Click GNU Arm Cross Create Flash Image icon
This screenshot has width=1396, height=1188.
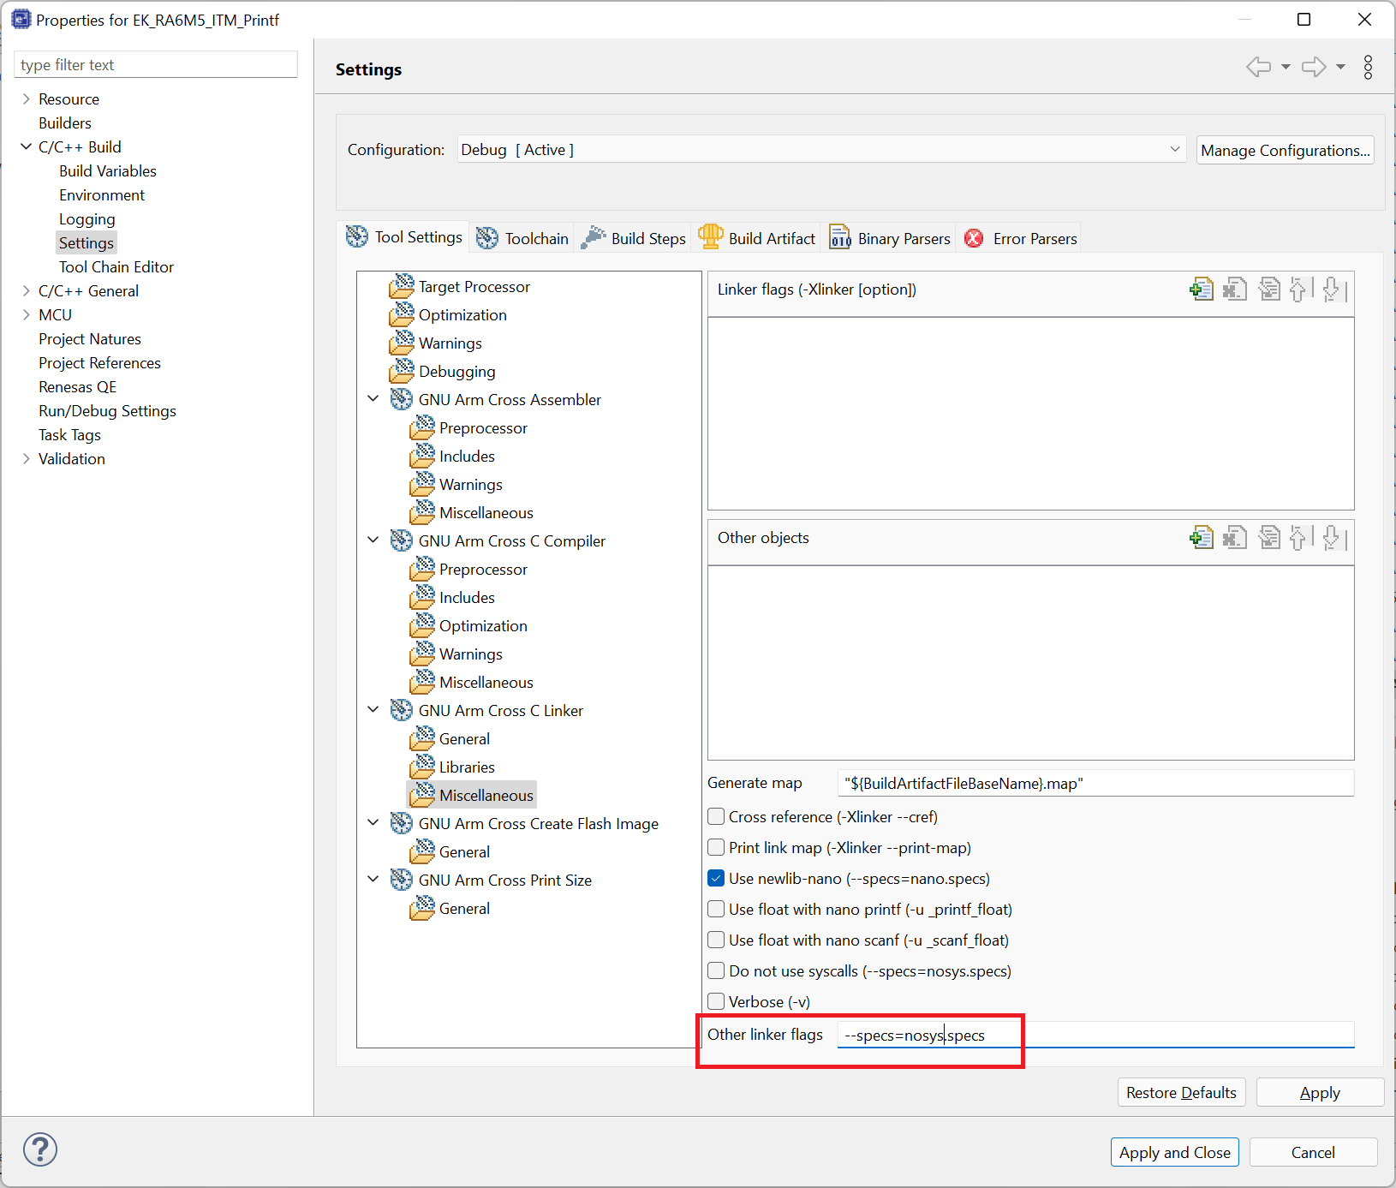pyautogui.click(x=401, y=823)
